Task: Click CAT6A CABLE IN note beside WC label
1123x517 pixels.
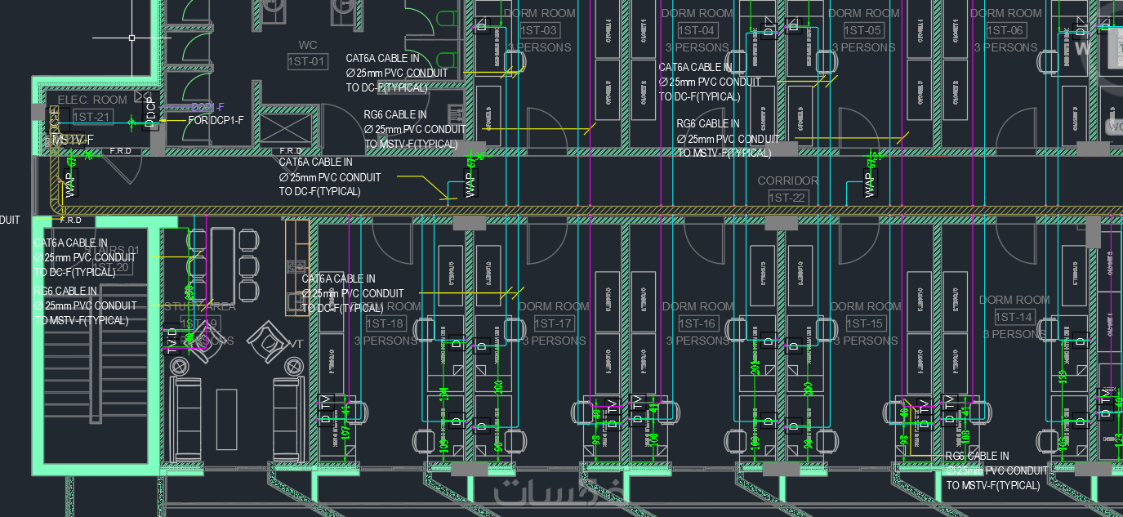Action: click(382, 58)
